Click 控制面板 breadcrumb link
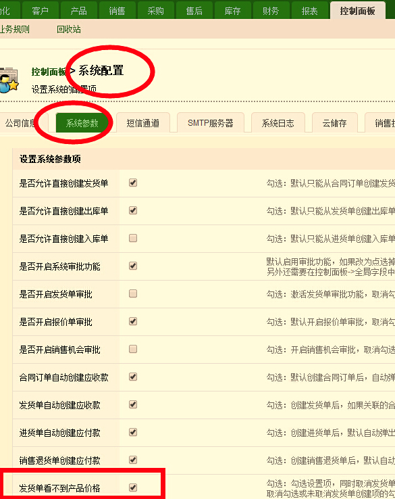 point(49,72)
